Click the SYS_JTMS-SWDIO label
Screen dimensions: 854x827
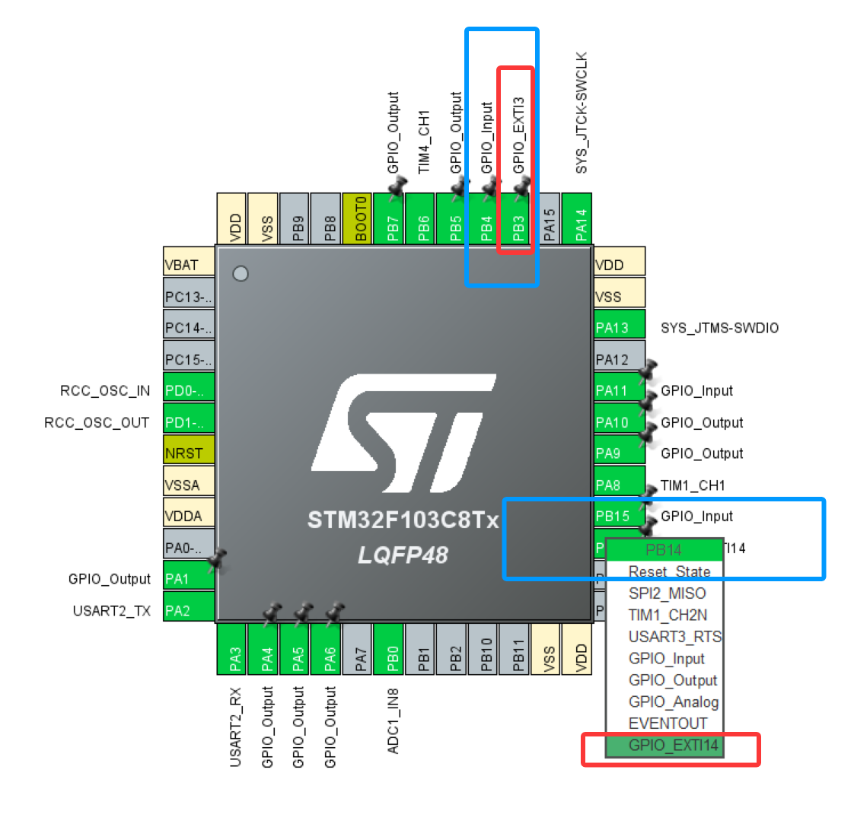pos(719,329)
